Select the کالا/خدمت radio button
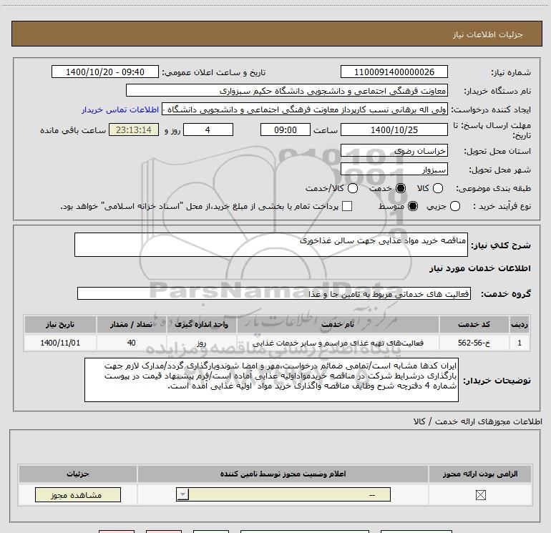The height and width of the screenshot is (533, 551). [353, 188]
